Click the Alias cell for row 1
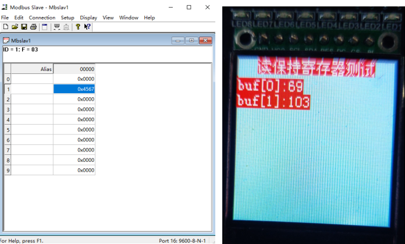The width and height of the screenshot is (405, 244). (x=32, y=89)
